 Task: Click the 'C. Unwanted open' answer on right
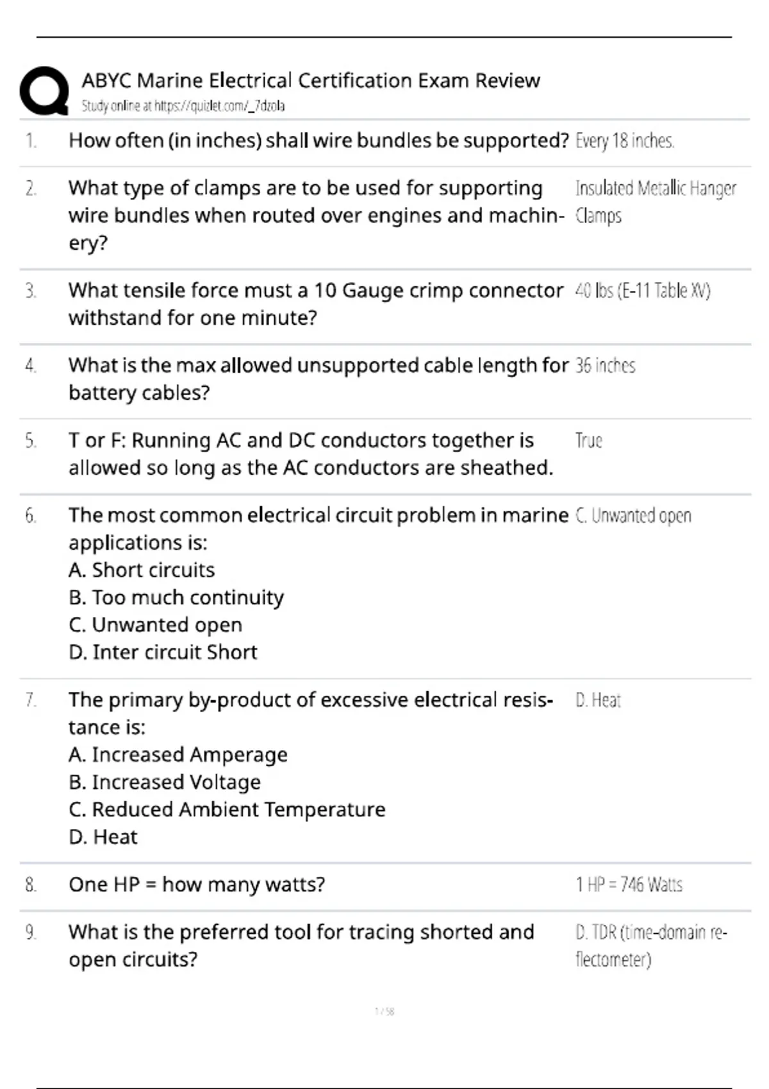tap(633, 516)
